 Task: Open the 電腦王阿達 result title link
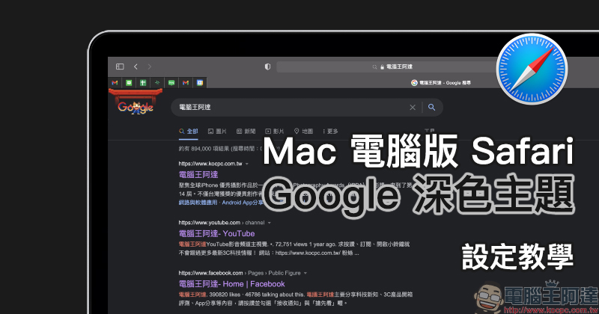point(198,175)
